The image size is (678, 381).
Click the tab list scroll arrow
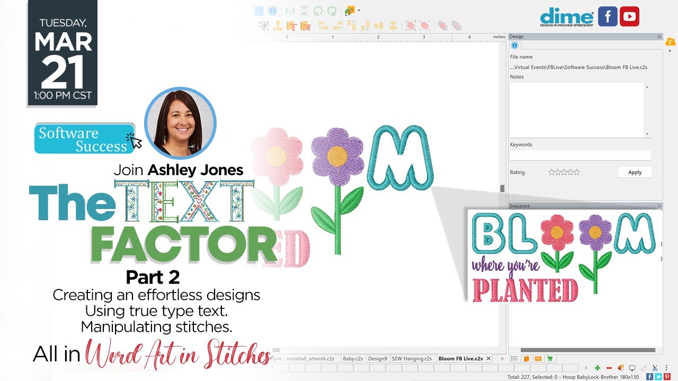502,358
